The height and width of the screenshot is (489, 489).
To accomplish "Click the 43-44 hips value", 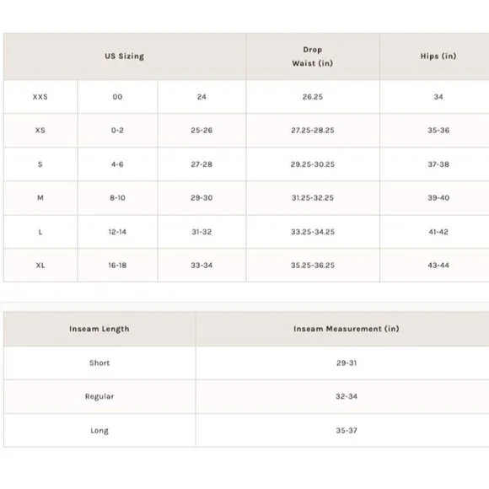I will pyautogui.click(x=438, y=266).
